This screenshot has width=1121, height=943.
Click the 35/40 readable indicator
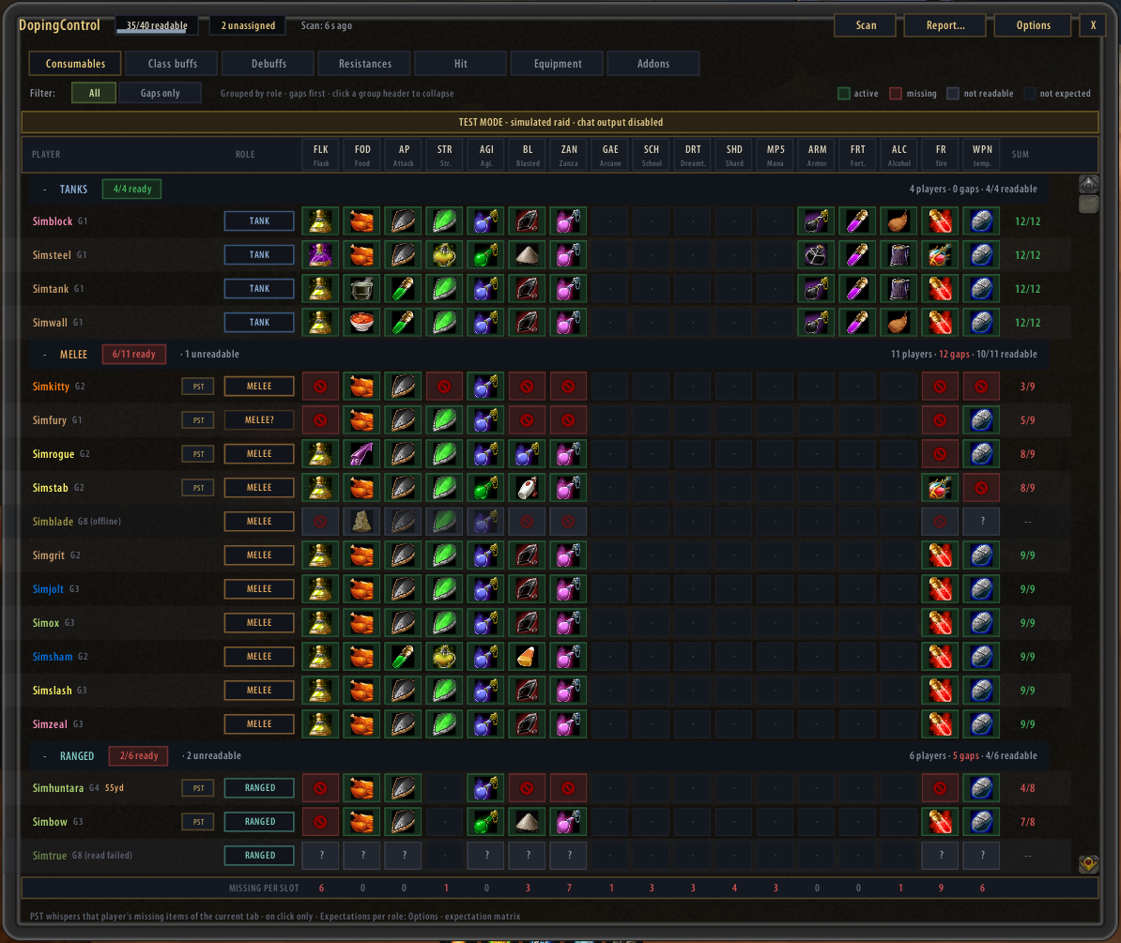[158, 25]
